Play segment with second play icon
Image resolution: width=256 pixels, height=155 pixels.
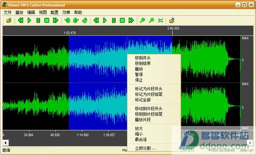click(105, 20)
